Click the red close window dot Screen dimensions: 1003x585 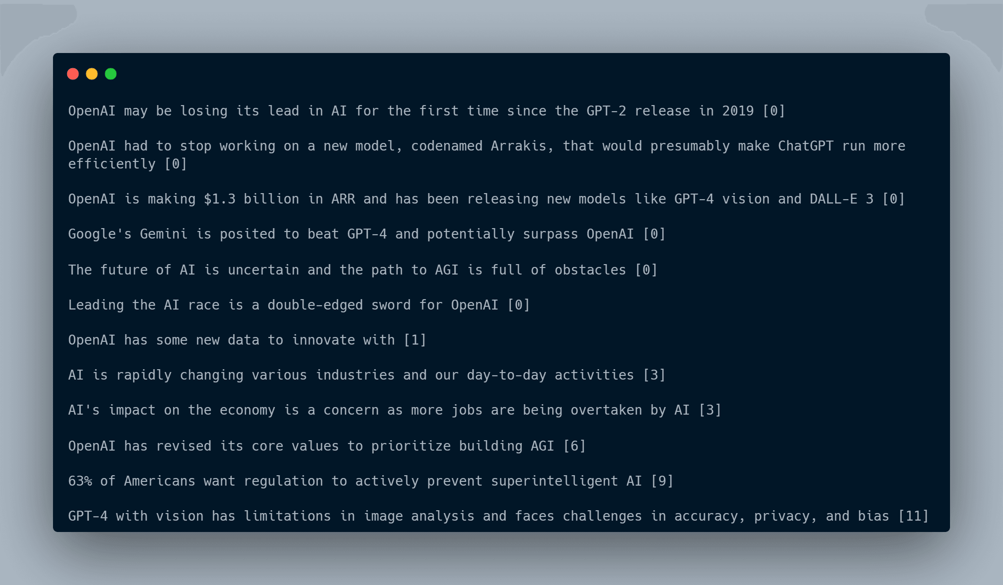tap(73, 74)
